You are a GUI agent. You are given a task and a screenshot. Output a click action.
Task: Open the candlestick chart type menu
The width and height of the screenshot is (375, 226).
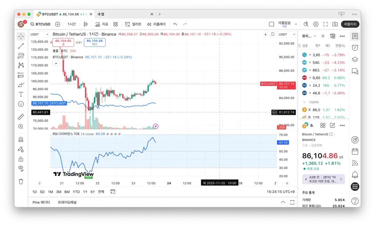click(x=86, y=24)
